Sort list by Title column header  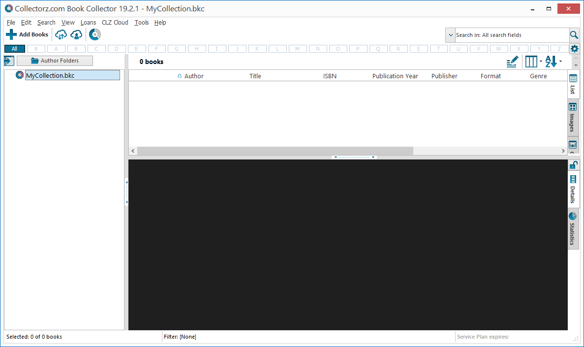tap(255, 76)
